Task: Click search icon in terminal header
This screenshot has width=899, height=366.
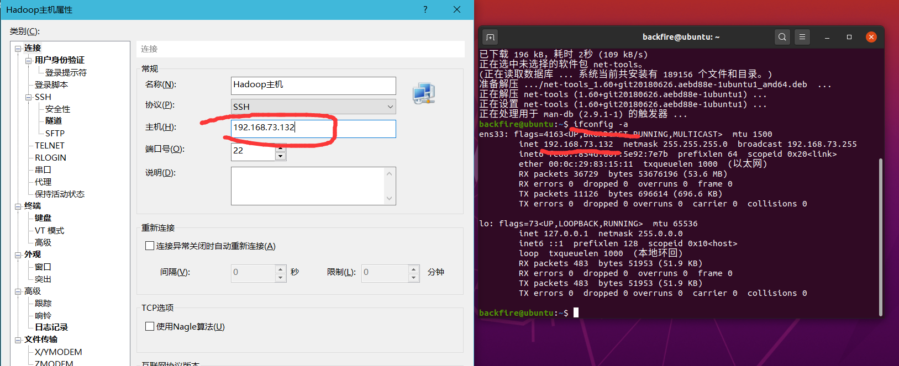Action: pyautogui.click(x=782, y=37)
